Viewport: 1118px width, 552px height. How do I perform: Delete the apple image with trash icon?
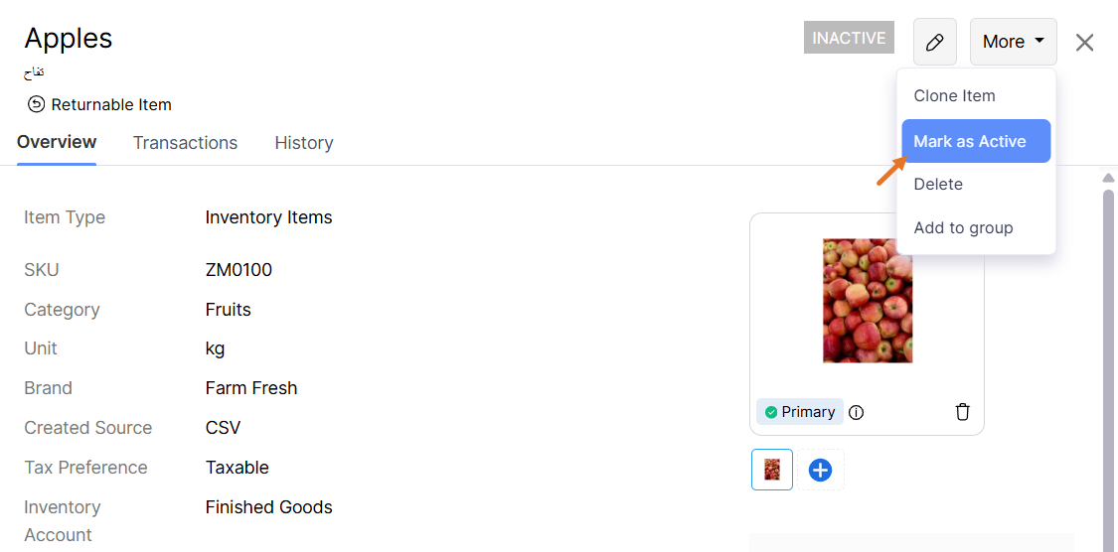pyautogui.click(x=962, y=412)
